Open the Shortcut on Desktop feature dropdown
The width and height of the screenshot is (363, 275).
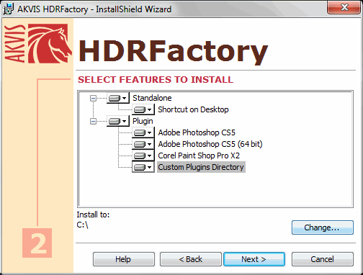[143, 109]
